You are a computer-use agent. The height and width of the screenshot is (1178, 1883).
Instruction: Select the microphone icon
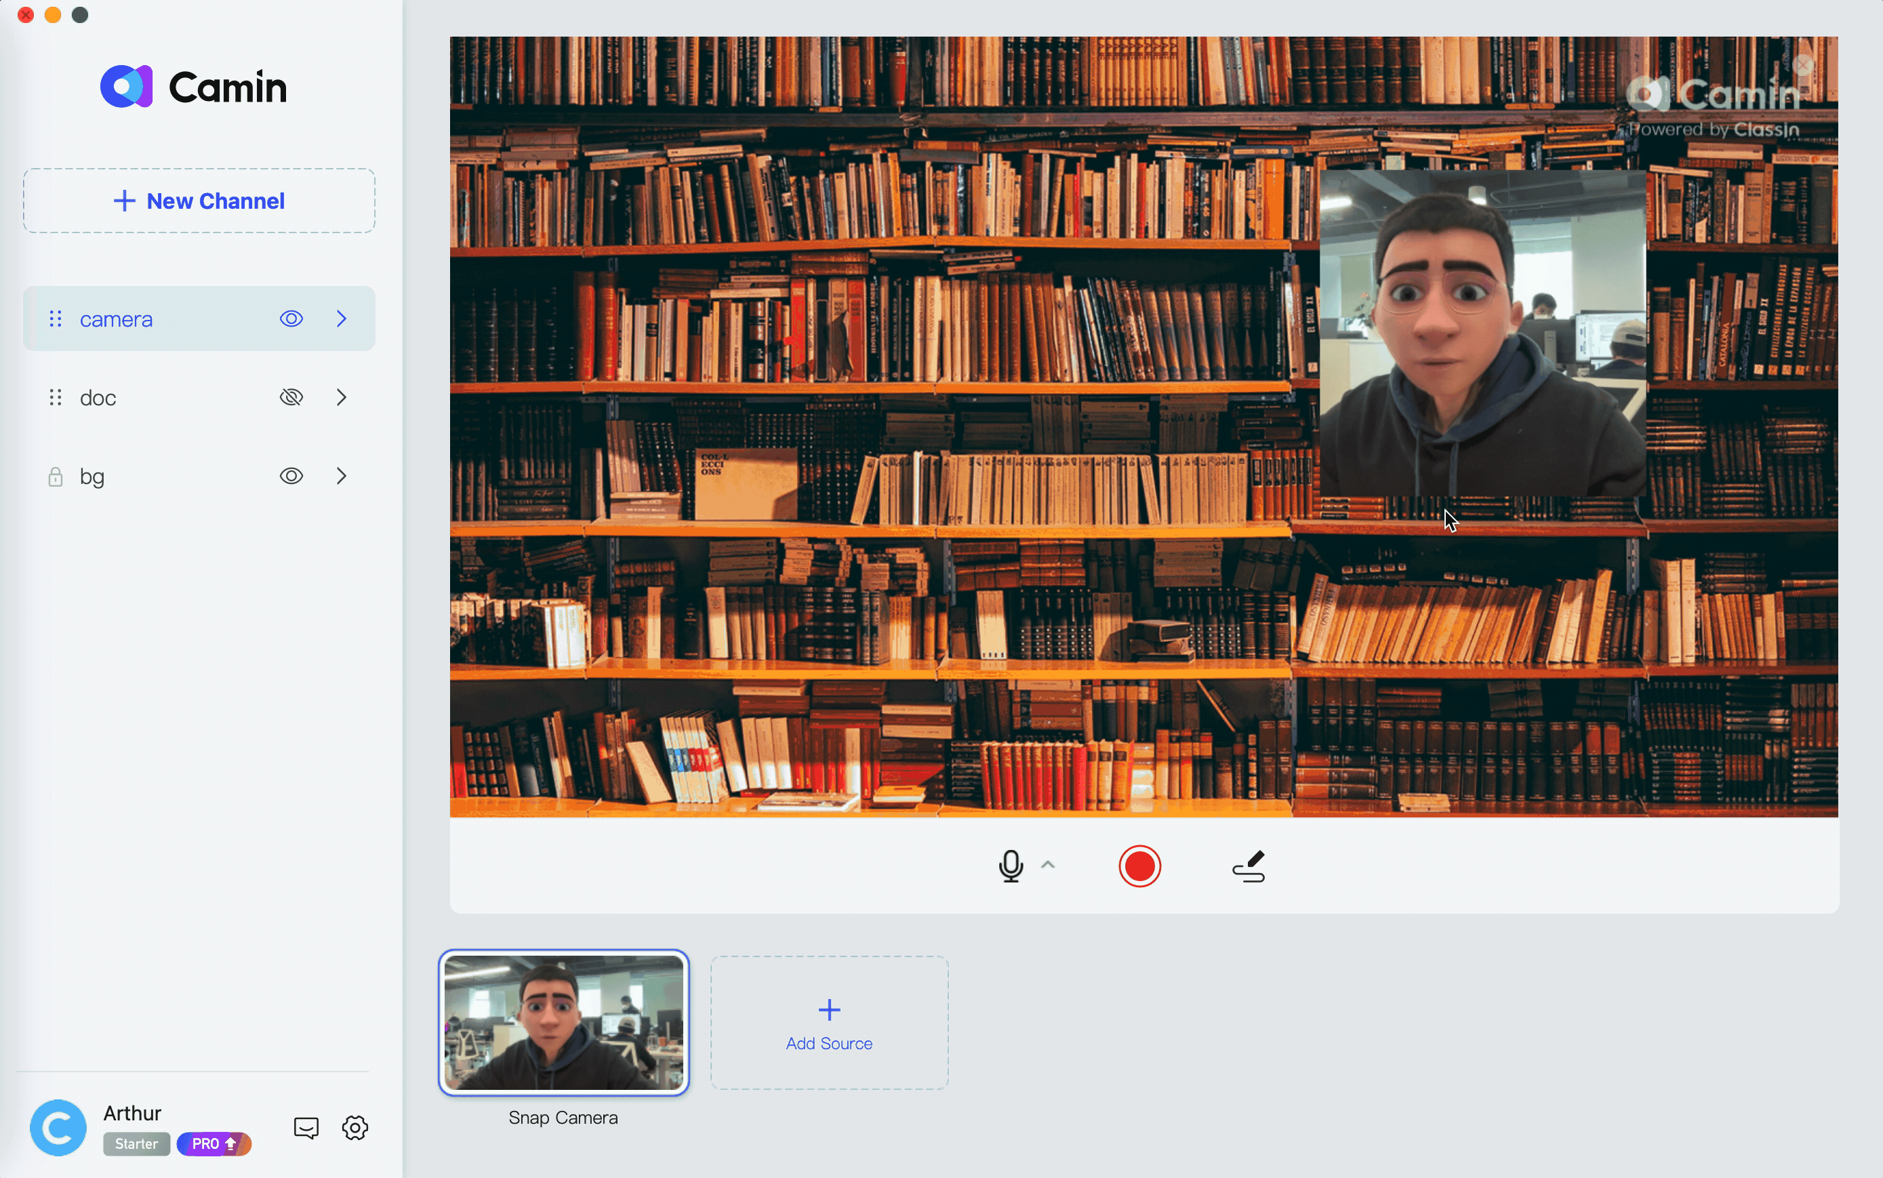[1009, 866]
